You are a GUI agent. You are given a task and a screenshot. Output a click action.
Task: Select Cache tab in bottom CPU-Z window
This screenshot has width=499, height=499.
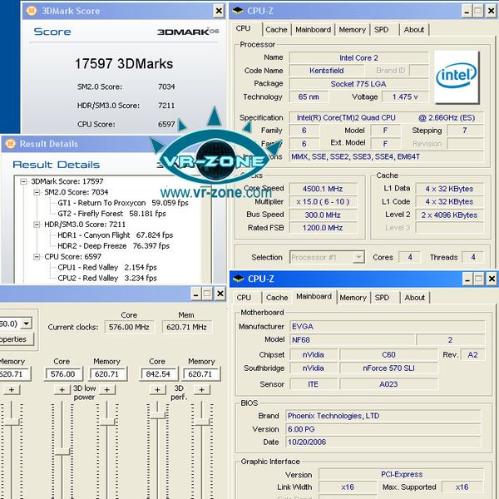pos(277,298)
